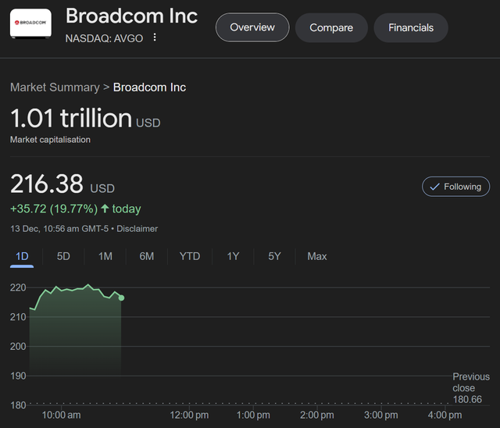
Task: Open the Disclaimer link
Action: [137, 229]
